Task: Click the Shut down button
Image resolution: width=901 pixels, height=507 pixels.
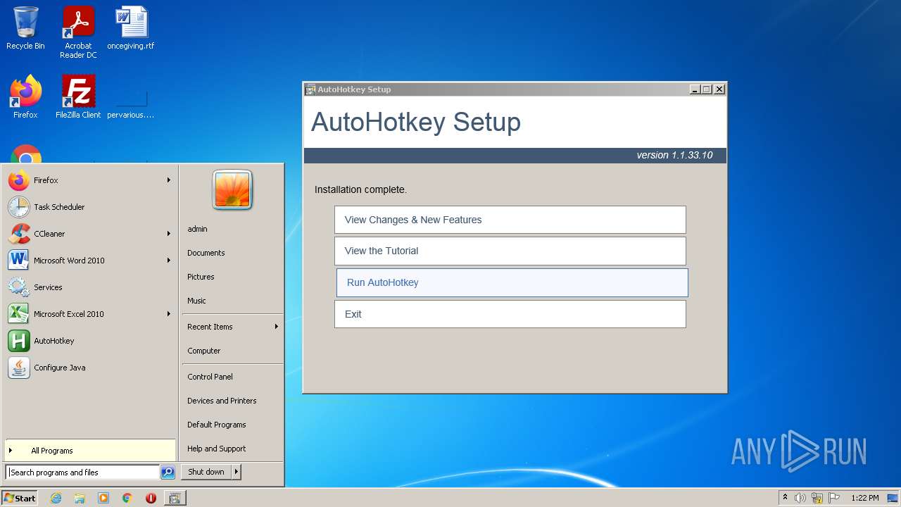Action: [206, 472]
